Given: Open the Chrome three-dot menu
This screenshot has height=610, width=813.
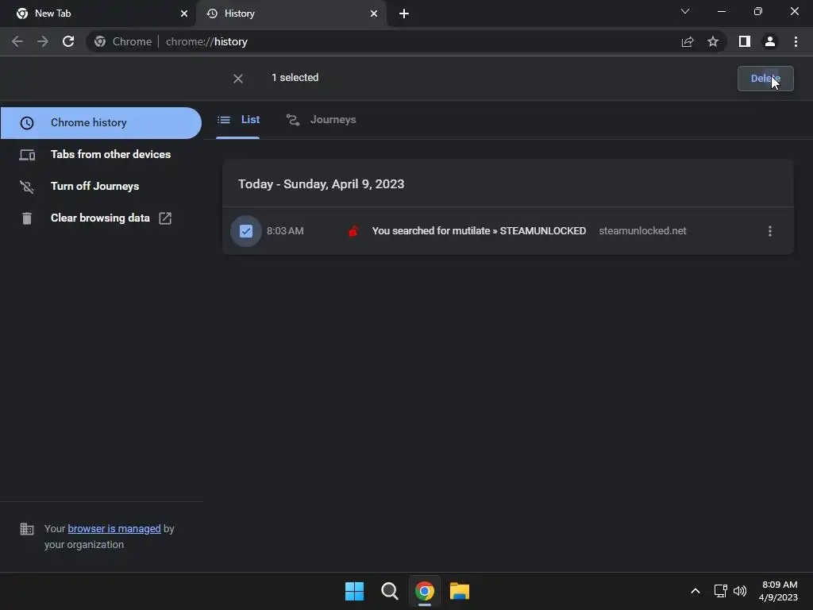Looking at the screenshot, I should coord(796,41).
